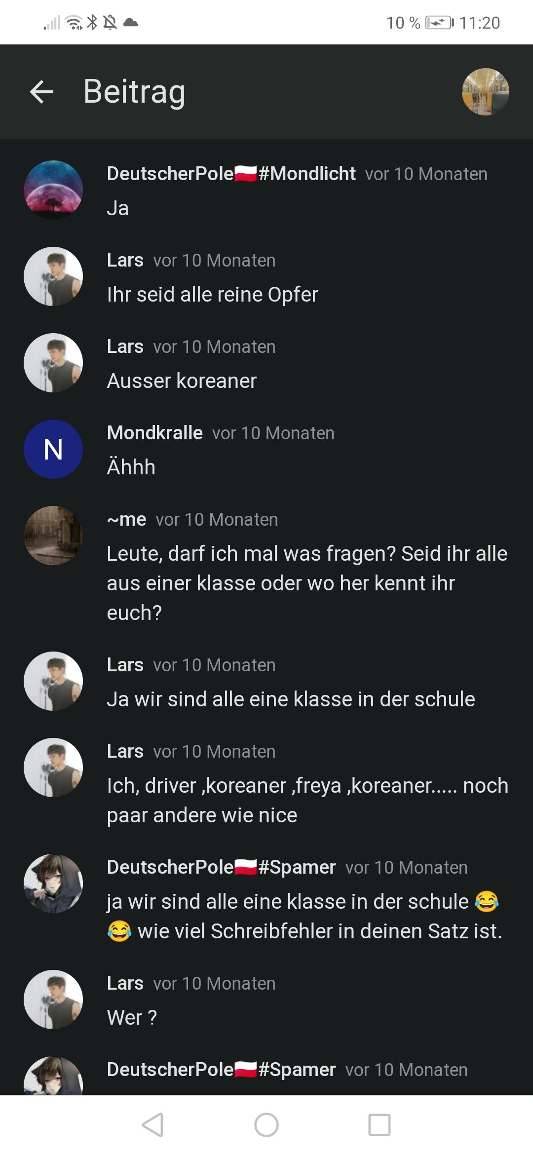The image size is (533, 1155).
Task: Tap the muted notification bell status icon
Action: (x=110, y=22)
